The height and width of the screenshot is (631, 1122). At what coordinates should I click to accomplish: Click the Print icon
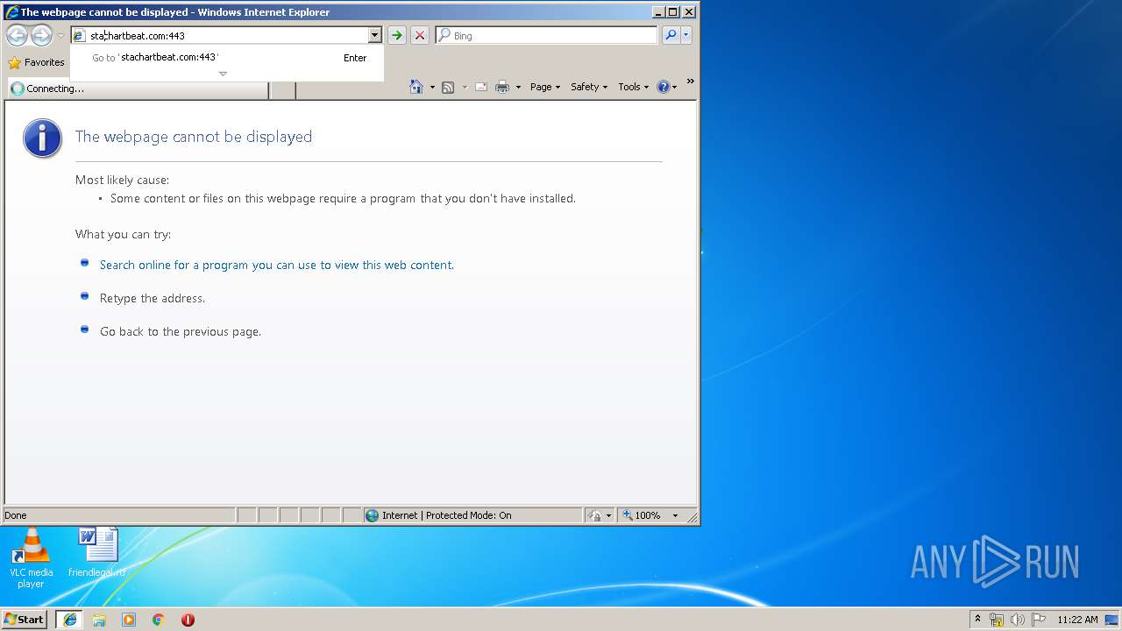coord(502,87)
